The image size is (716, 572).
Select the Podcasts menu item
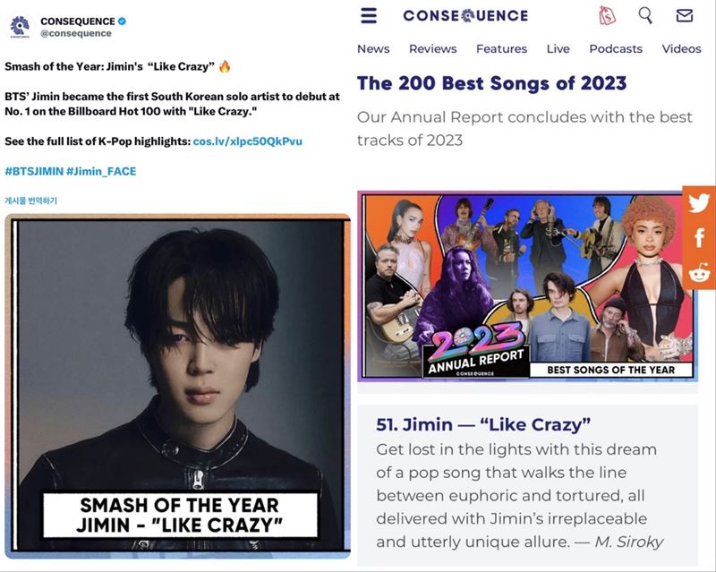point(616,49)
